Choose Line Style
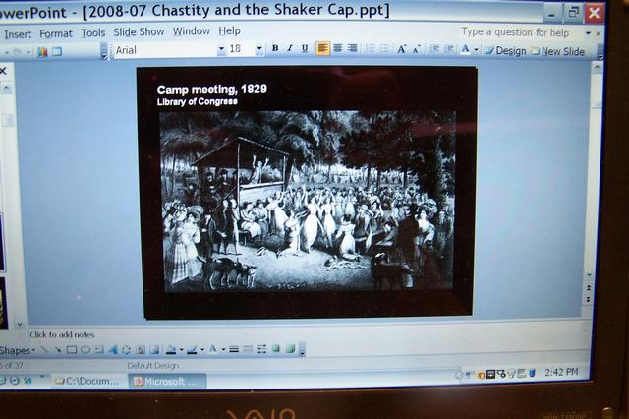 click(x=234, y=350)
